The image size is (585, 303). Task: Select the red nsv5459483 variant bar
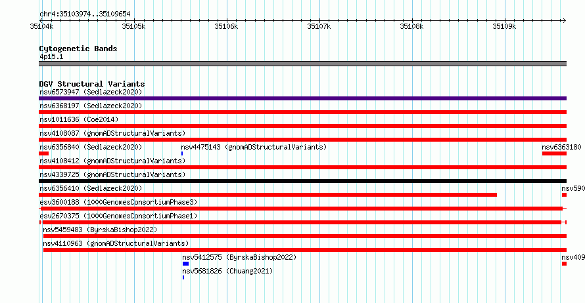tap(305, 236)
